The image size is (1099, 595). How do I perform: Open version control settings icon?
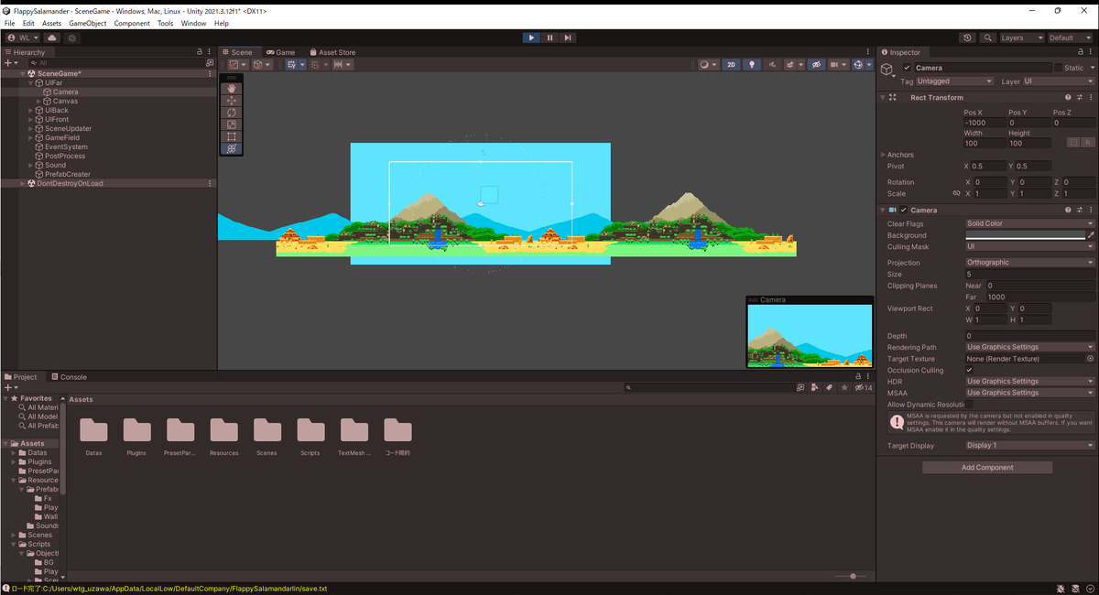point(72,38)
